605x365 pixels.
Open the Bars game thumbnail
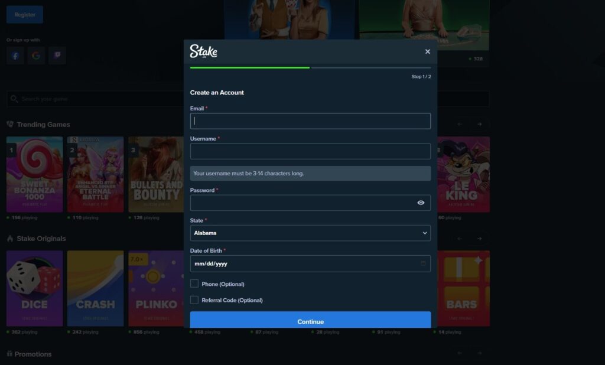tap(463, 289)
